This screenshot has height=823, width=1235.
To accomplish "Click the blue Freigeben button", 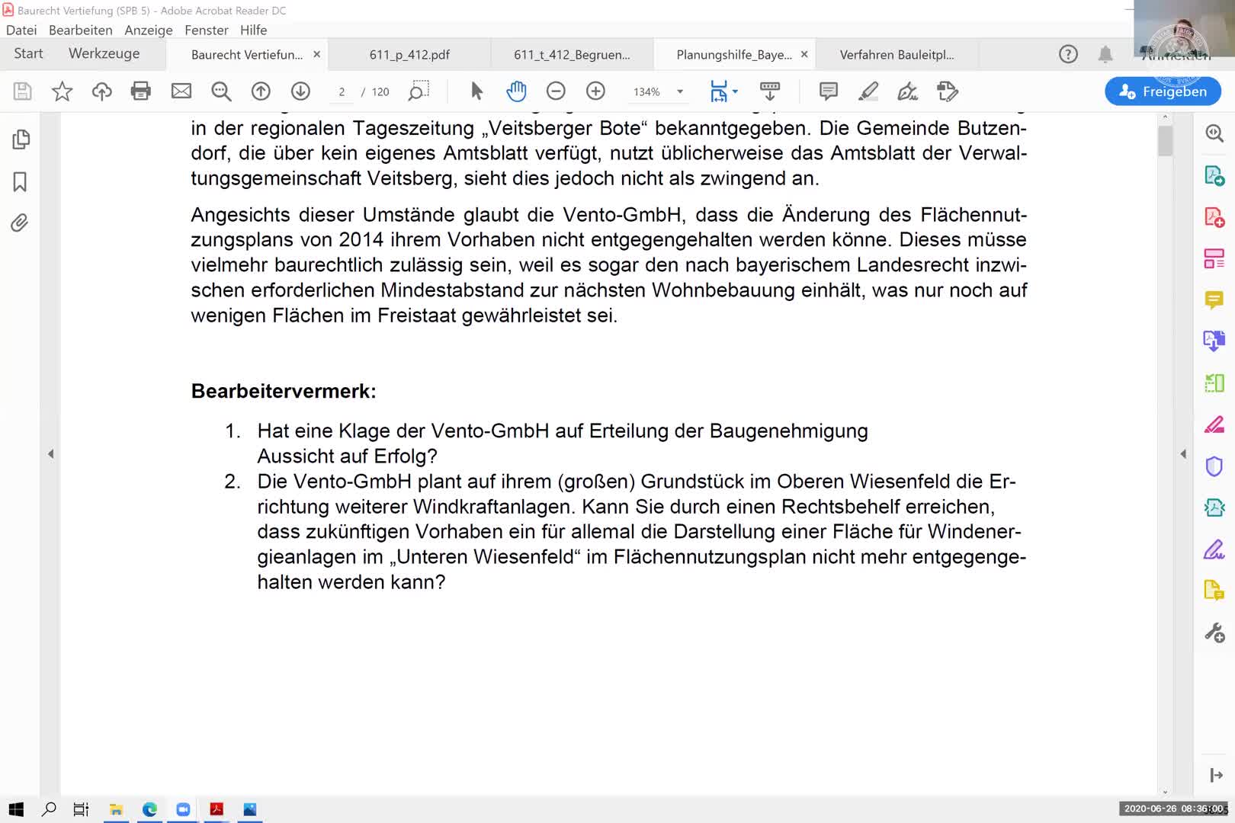I will [1162, 91].
